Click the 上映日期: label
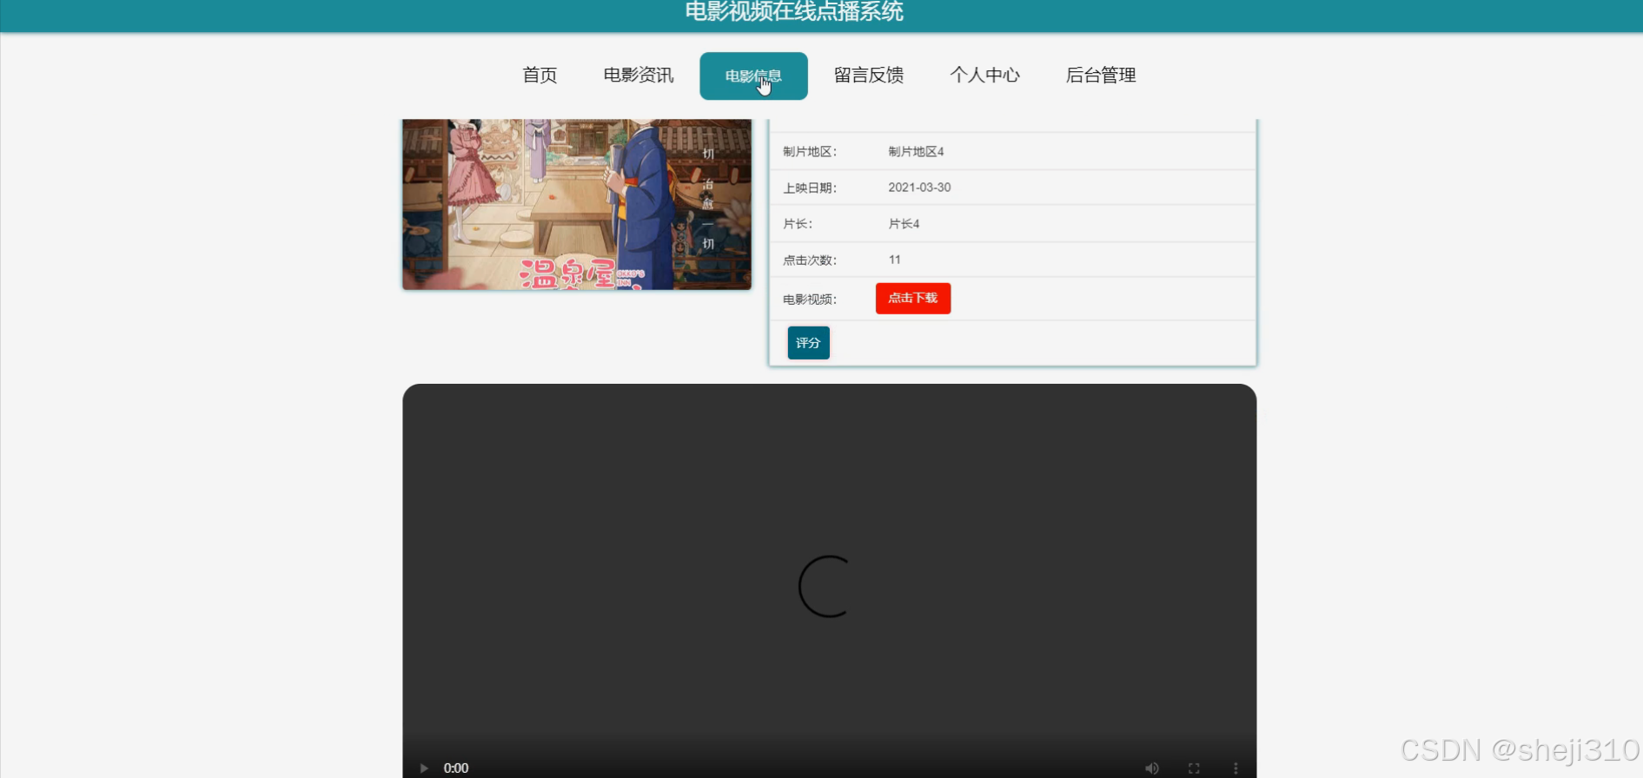 coord(810,188)
